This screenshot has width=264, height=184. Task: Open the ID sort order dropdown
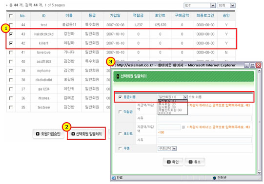point(200,5)
